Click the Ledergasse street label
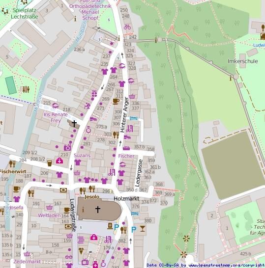This screenshot has width=265, height=268. click(x=139, y=173)
